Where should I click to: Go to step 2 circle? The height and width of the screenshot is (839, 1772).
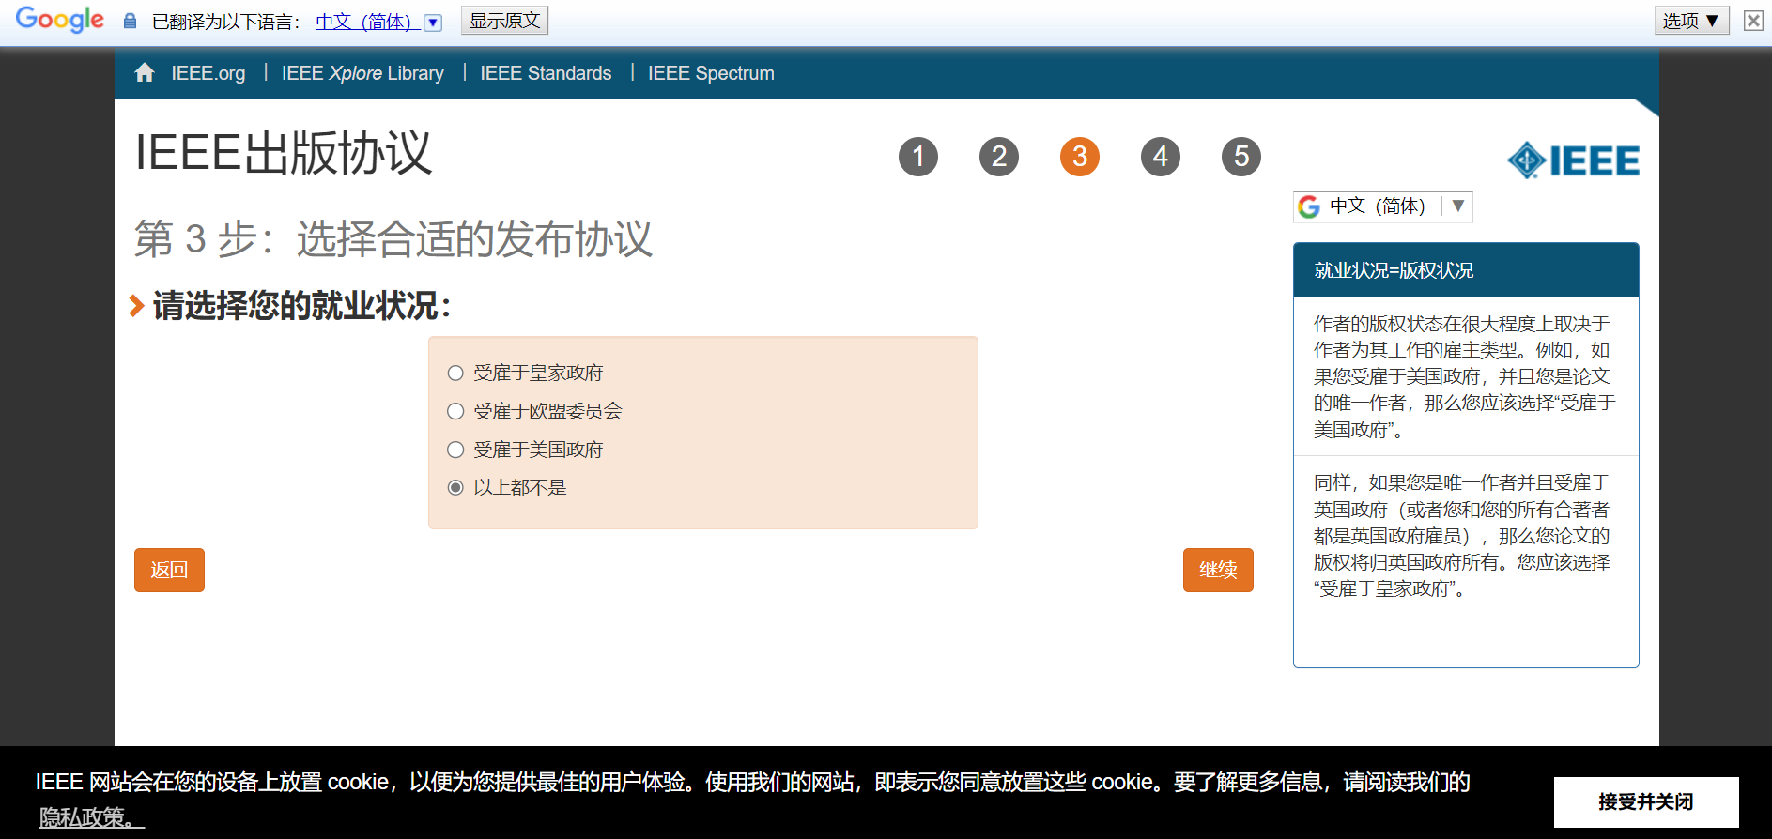tap(999, 157)
